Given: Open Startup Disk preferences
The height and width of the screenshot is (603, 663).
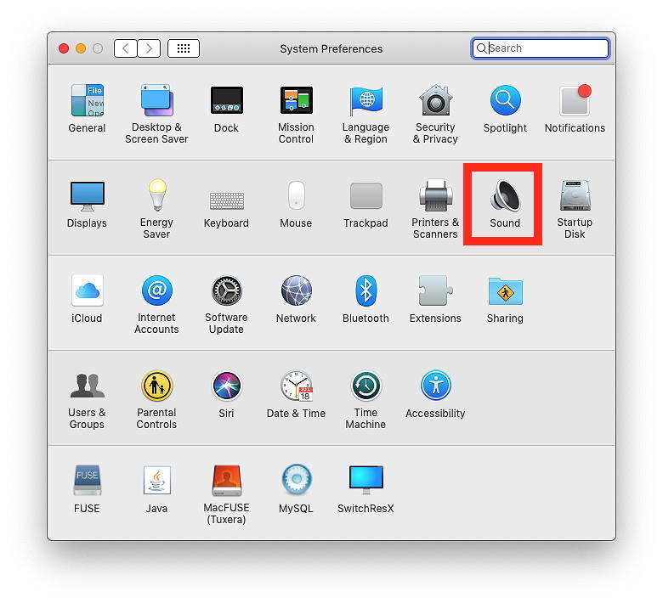Looking at the screenshot, I should click(575, 209).
